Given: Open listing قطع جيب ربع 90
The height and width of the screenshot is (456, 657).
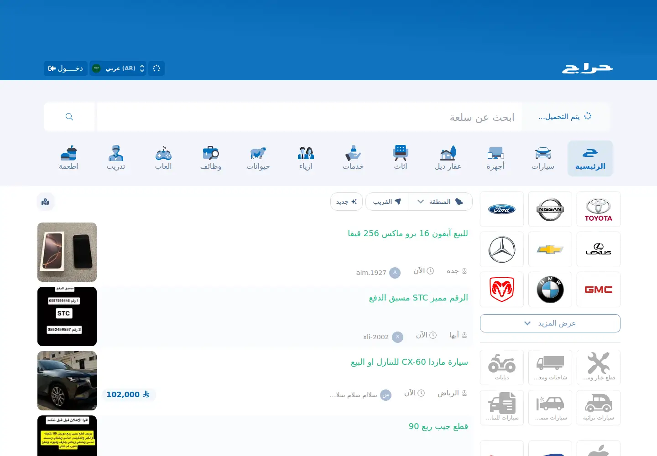Looking at the screenshot, I should 438,426.
